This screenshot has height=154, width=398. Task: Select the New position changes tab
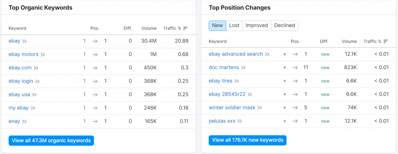pos(217,26)
